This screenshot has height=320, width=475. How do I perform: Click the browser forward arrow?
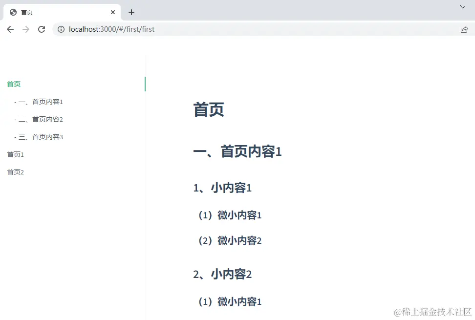tap(26, 29)
